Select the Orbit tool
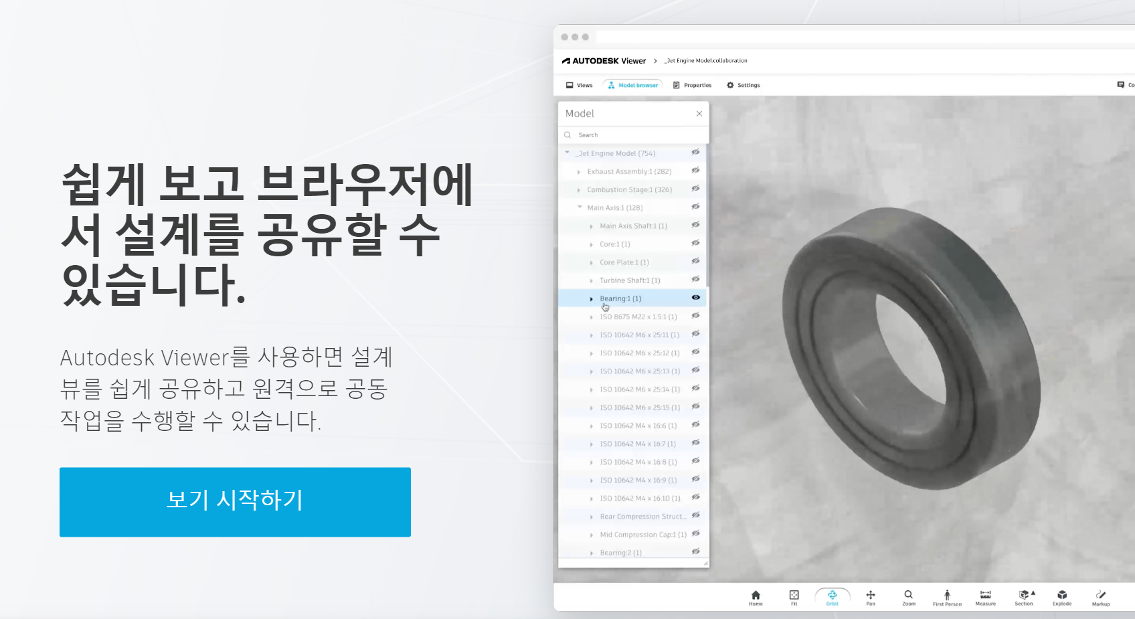The image size is (1135, 619). [832, 596]
